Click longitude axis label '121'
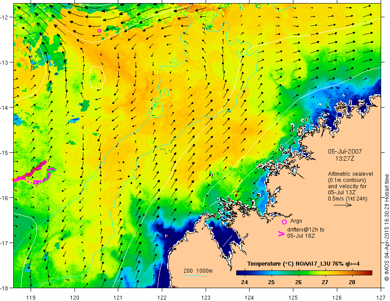The width and height of the screenshot is (390, 301). click(x=118, y=297)
